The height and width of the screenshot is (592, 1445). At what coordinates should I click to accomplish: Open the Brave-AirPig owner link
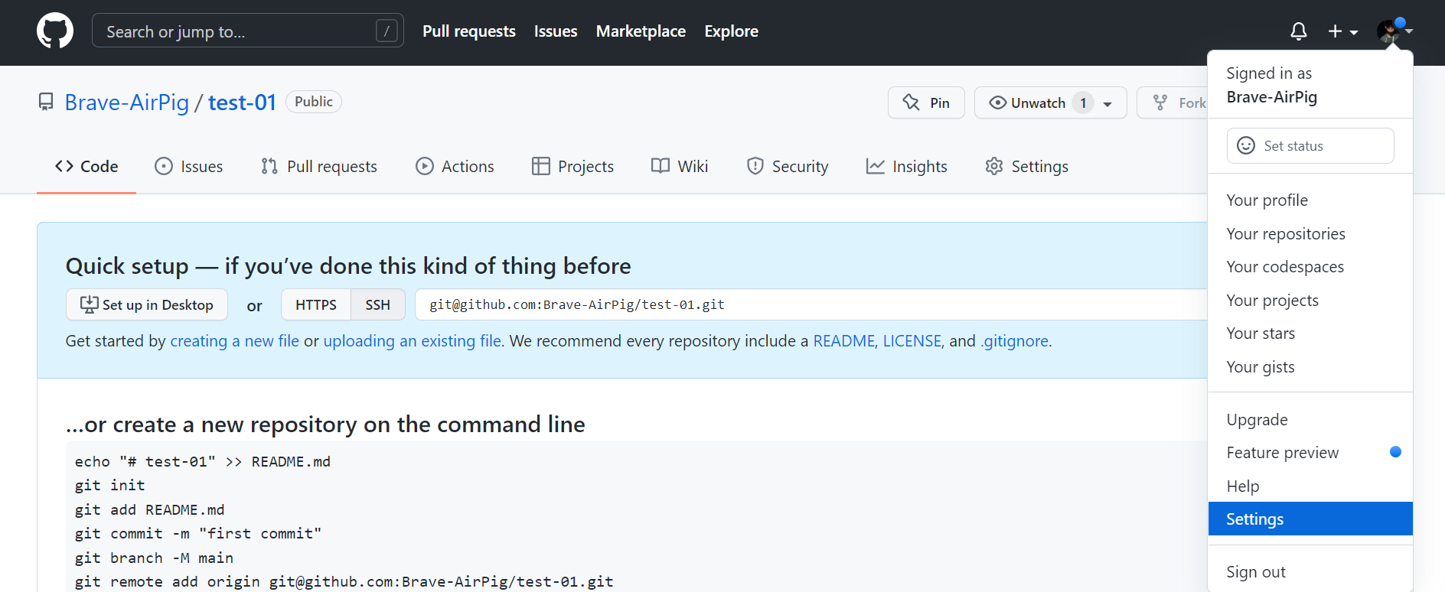(x=127, y=102)
